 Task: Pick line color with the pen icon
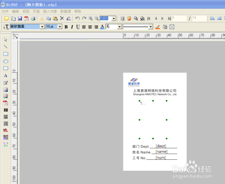[157, 27]
